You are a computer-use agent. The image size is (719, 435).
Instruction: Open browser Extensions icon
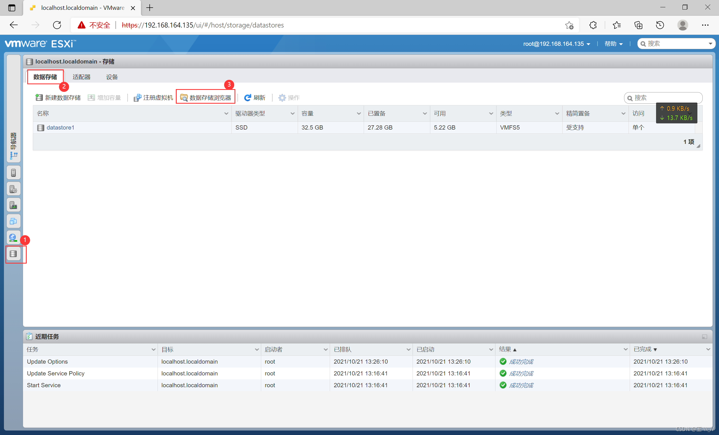tap(593, 25)
